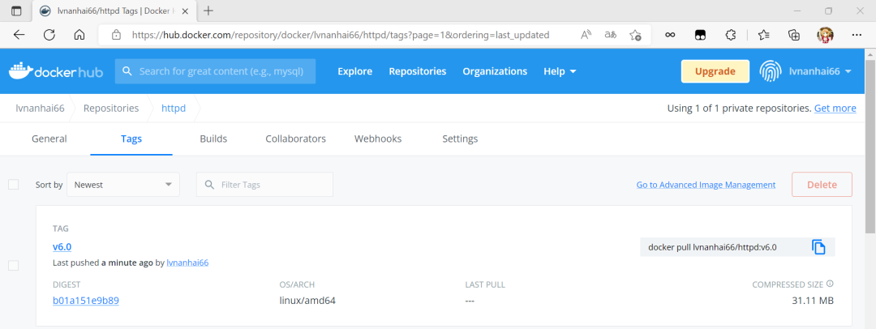876x329 pixels.
Task: Click the compressed size info icon
Action: tap(831, 284)
